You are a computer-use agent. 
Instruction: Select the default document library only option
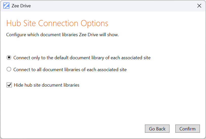pos(9,58)
